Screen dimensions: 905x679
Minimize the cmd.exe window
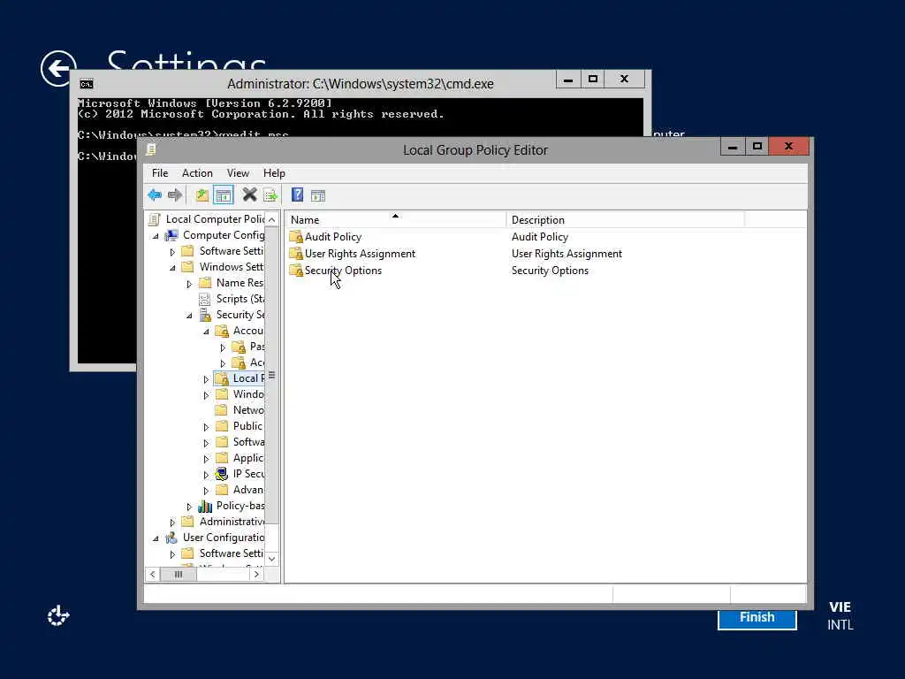tap(568, 79)
